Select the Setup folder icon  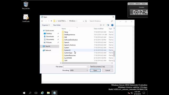pos(63,32)
